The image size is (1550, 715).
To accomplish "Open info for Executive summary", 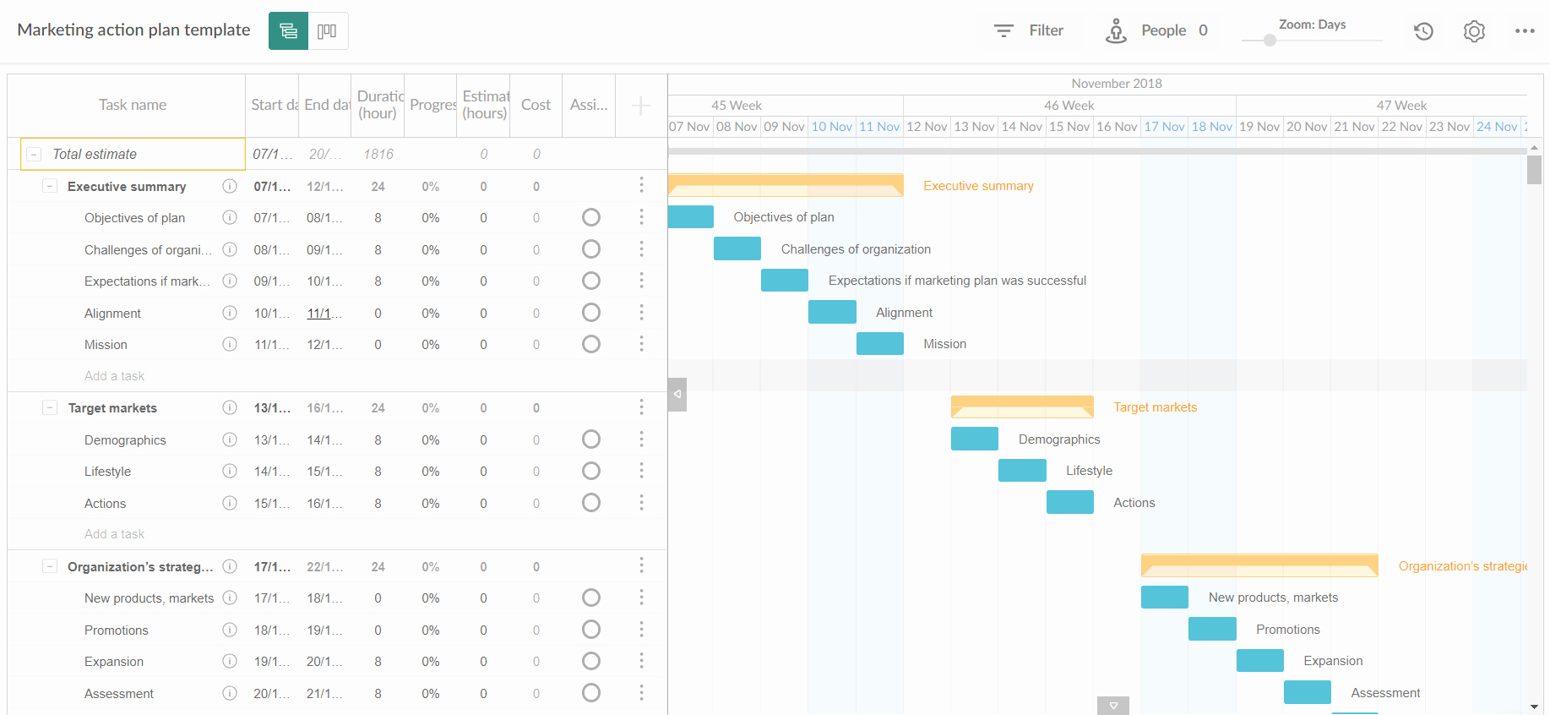I will (229, 186).
